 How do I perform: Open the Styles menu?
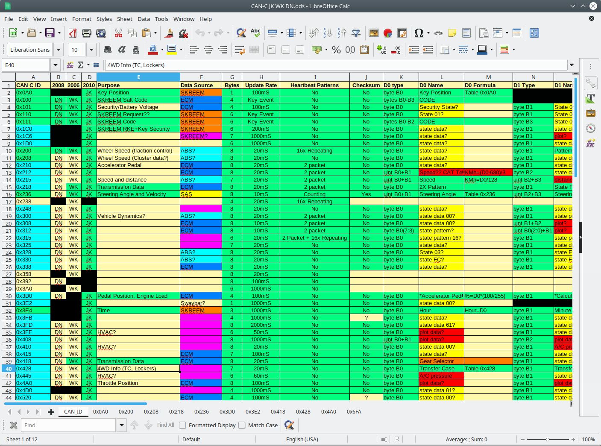pos(104,19)
